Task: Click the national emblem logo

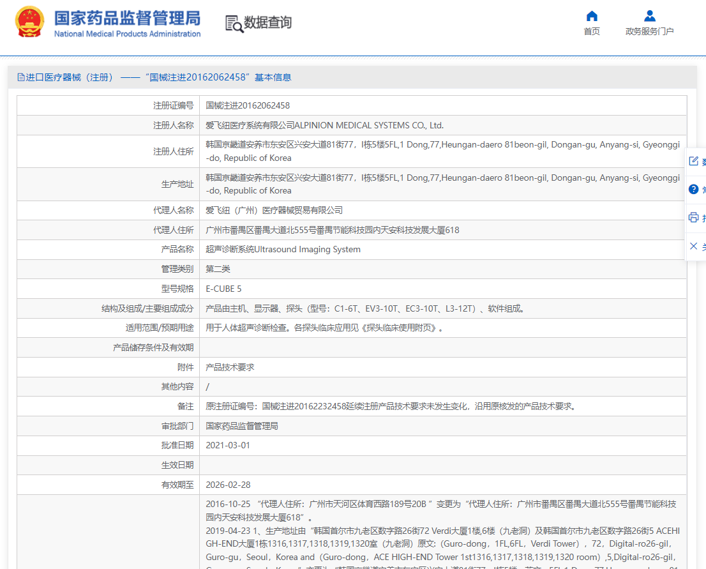Action: coord(30,21)
